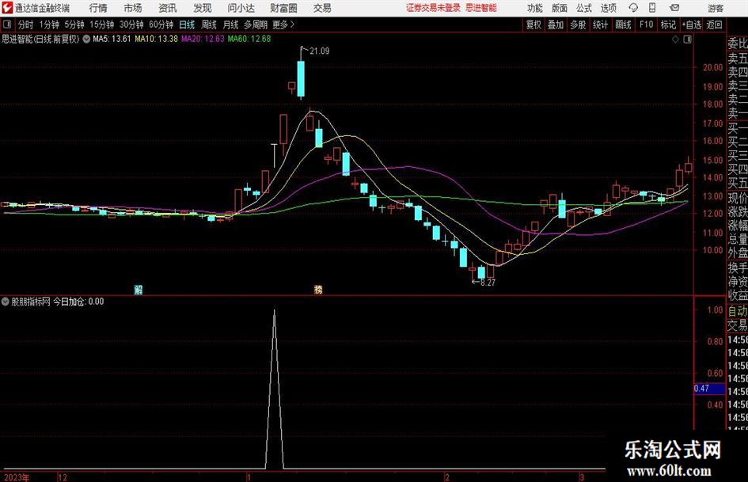Click the 证券交易未登录 login link
Screen dimensions: 748x482
pos(434,8)
